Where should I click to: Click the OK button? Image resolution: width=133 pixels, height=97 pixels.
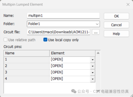point(116,16)
